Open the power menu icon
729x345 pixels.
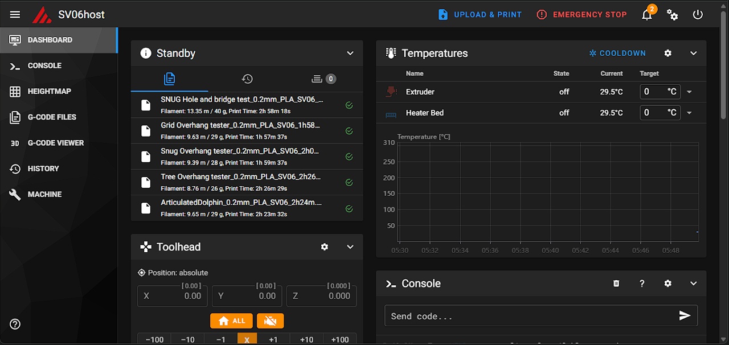(x=698, y=15)
